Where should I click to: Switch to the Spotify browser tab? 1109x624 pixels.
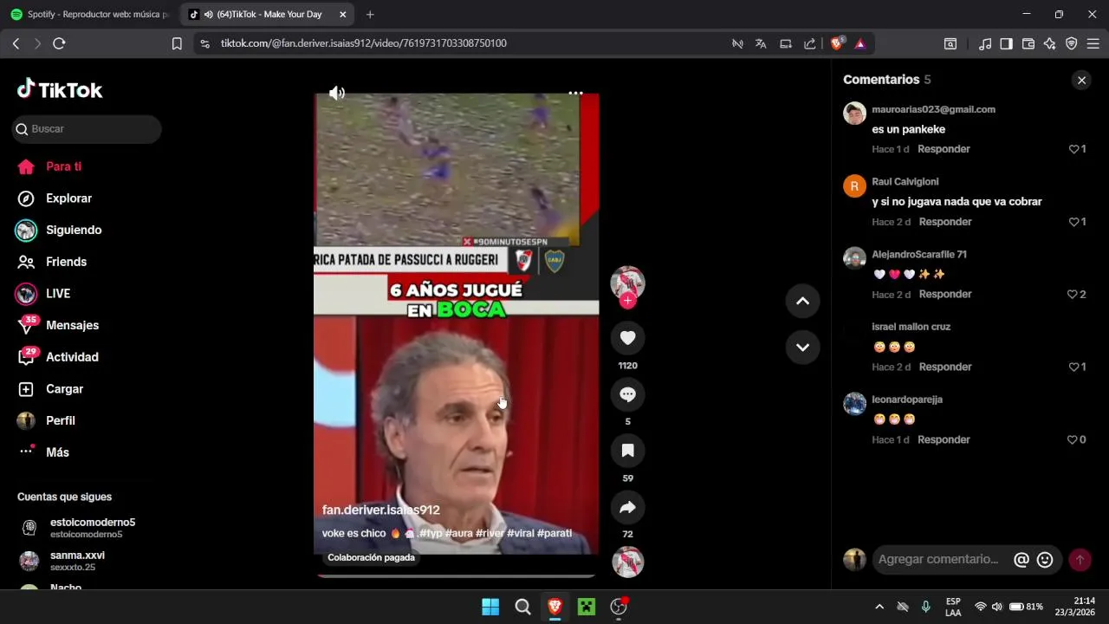pos(89,15)
